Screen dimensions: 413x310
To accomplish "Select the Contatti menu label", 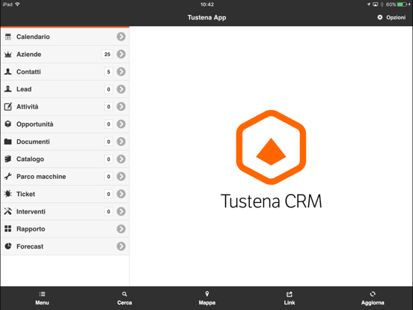I will (28, 72).
